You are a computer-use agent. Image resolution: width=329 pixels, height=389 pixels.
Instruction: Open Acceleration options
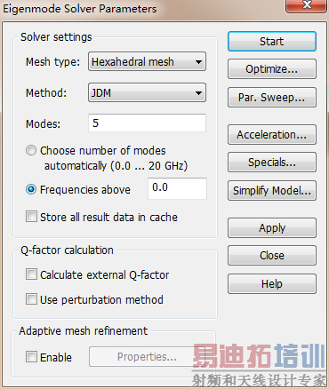(272, 135)
